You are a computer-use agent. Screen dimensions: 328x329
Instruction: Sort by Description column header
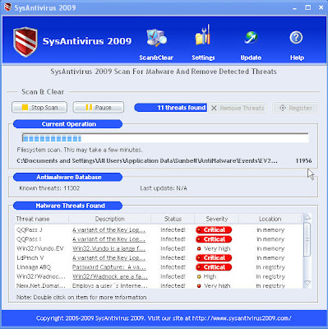click(x=109, y=219)
